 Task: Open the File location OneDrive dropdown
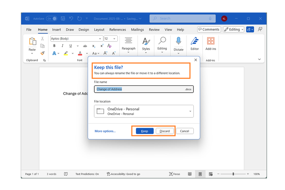144,111
